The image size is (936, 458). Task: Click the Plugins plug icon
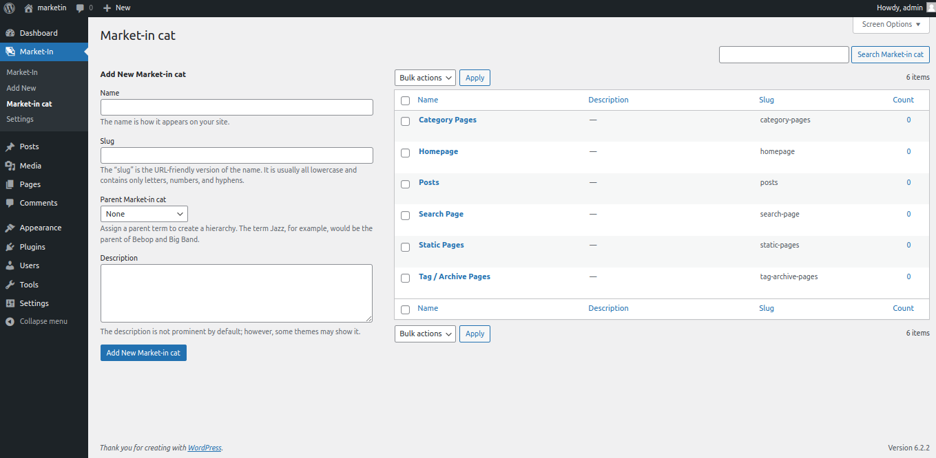click(10, 247)
